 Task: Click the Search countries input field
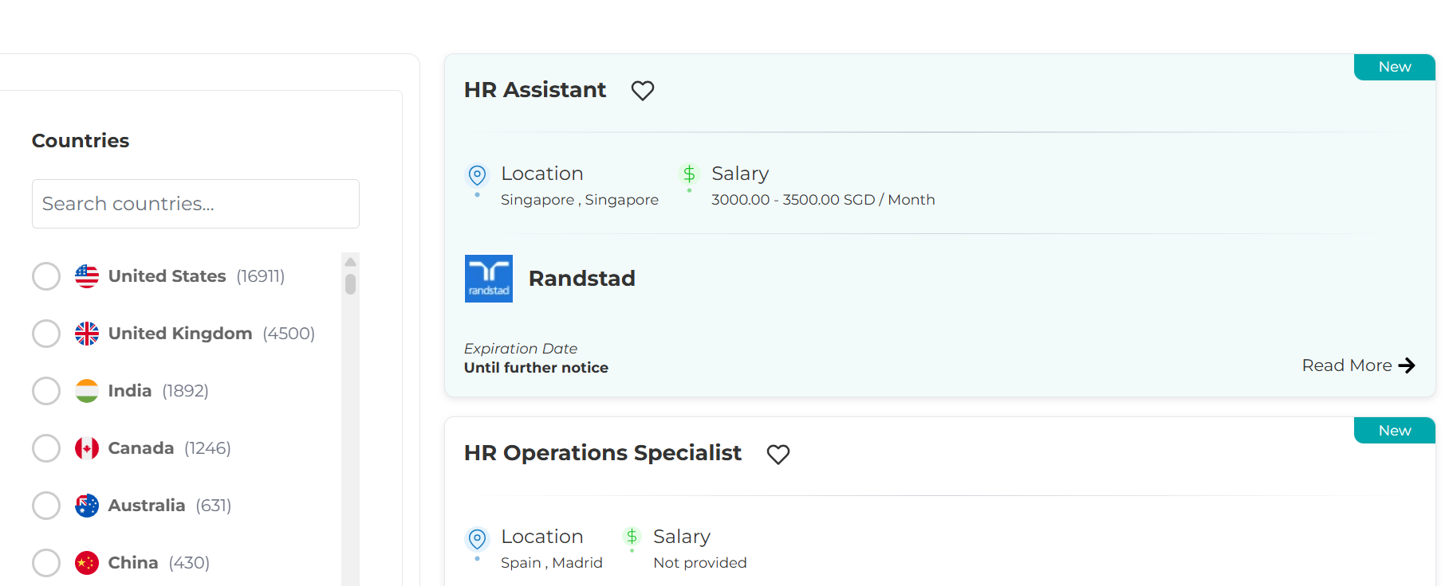[x=195, y=204]
